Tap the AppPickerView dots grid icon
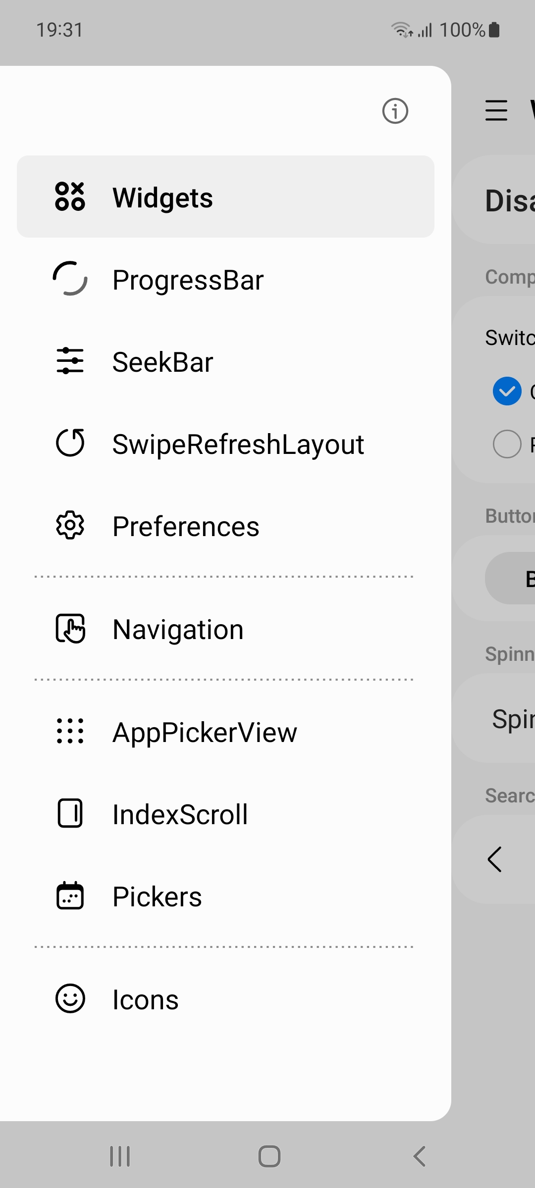 coord(70,731)
